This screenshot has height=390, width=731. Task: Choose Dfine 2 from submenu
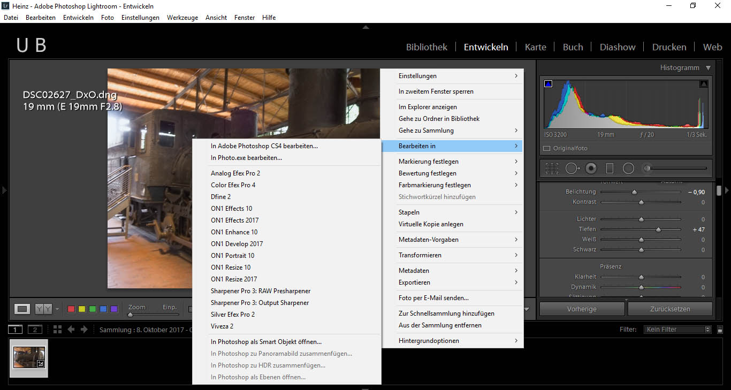tap(286, 197)
